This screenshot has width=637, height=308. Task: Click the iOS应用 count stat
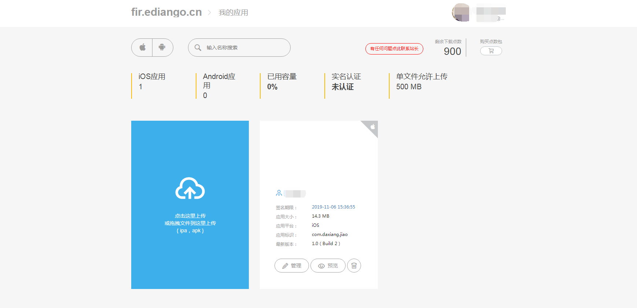[x=152, y=82]
